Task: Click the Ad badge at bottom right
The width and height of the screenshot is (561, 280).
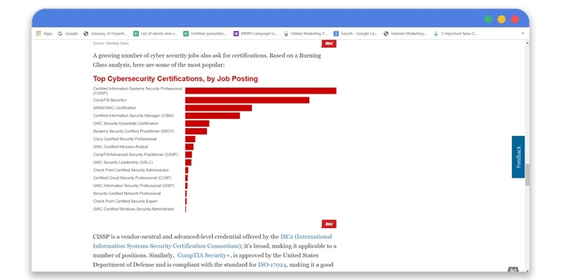Action: [x=513, y=269]
